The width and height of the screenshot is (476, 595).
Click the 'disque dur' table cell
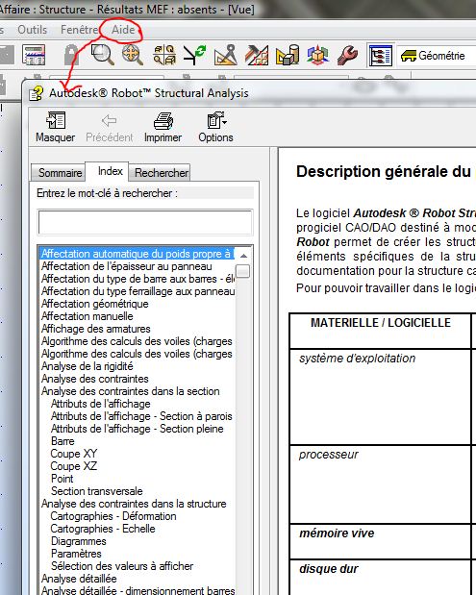(x=381, y=577)
